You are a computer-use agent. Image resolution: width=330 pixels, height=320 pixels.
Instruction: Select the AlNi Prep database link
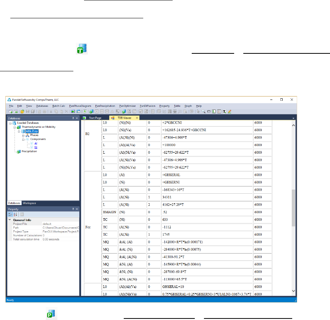click(32, 131)
